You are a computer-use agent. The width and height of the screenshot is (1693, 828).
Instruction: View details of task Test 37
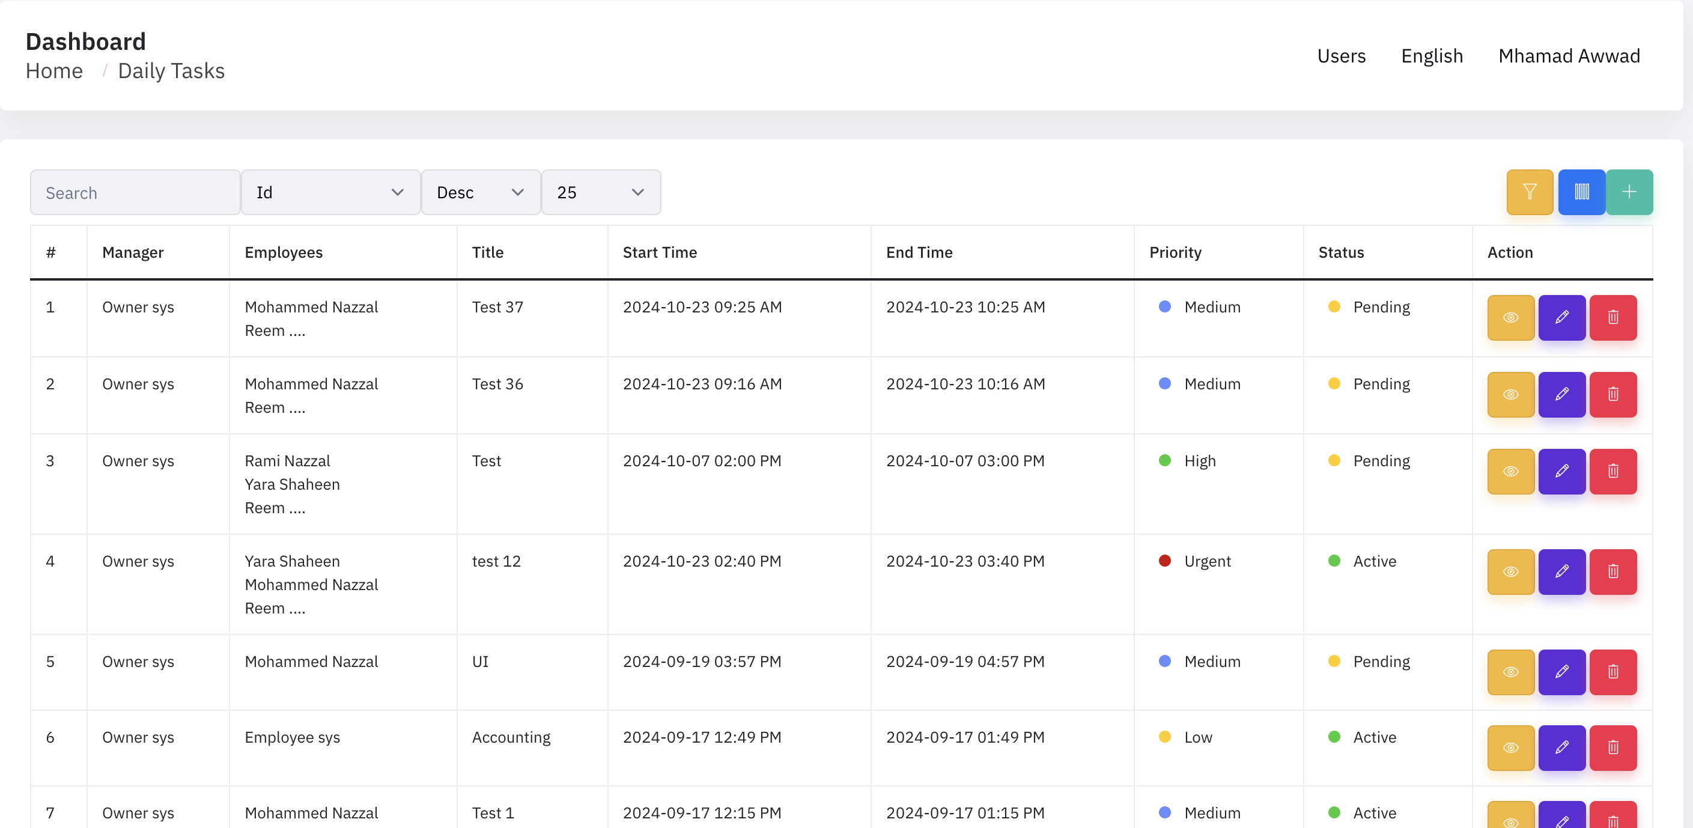pos(1510,317)
